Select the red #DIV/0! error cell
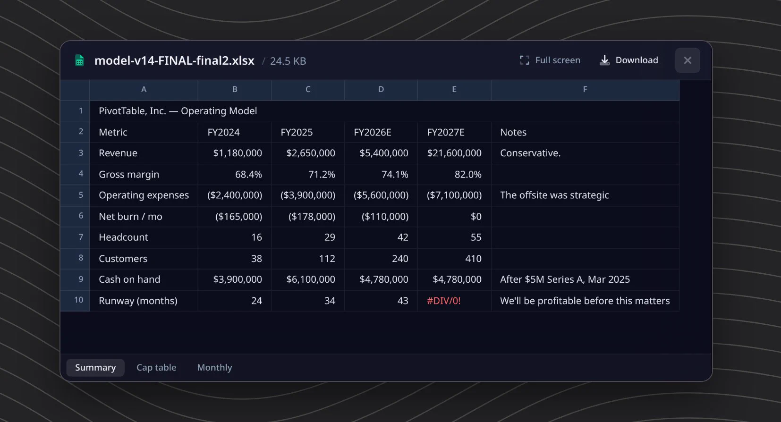 pos(454,300)
